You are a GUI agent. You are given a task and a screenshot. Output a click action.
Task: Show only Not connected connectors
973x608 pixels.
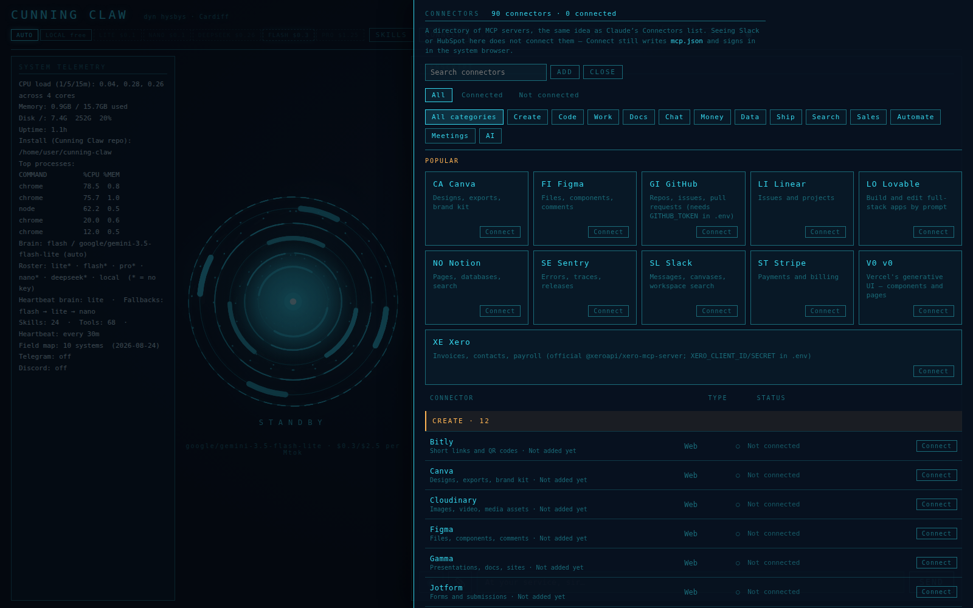pos(549,95)
